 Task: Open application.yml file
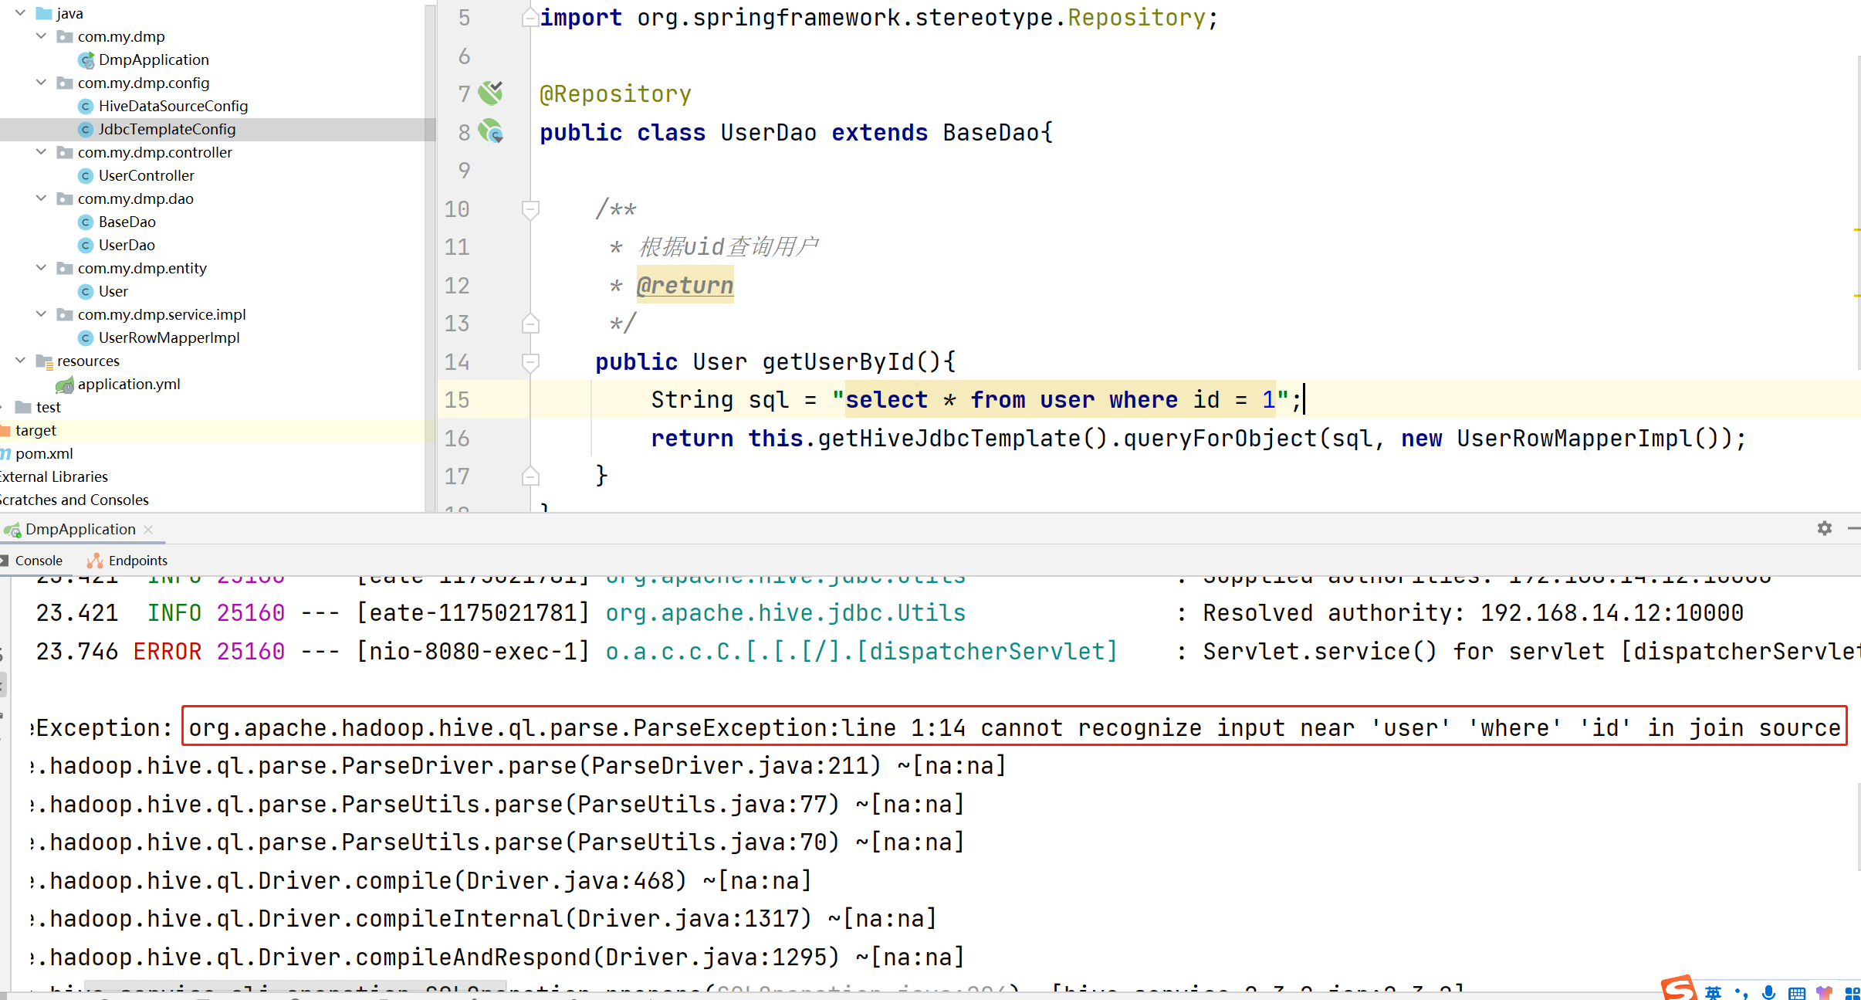pos(129,384)
